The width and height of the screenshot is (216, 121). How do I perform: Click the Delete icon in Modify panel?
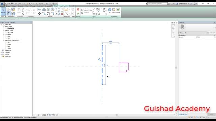[62, 14]
